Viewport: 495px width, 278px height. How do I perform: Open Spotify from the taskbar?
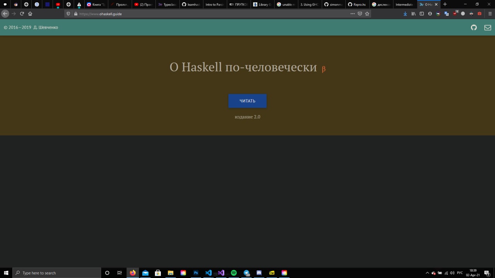click(234, 273)
